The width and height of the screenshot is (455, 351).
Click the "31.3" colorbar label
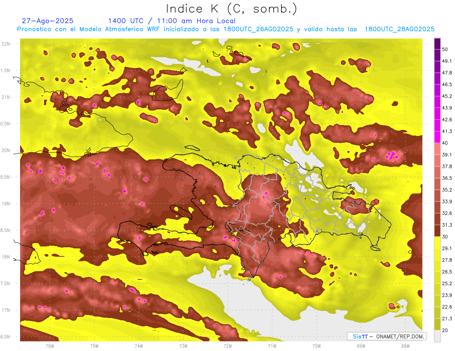point(447,225)
